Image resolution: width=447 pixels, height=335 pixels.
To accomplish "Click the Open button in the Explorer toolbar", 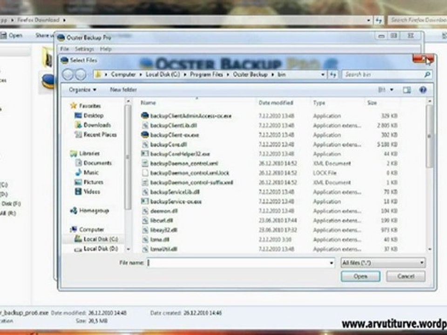I will click(x=11, y=36).
